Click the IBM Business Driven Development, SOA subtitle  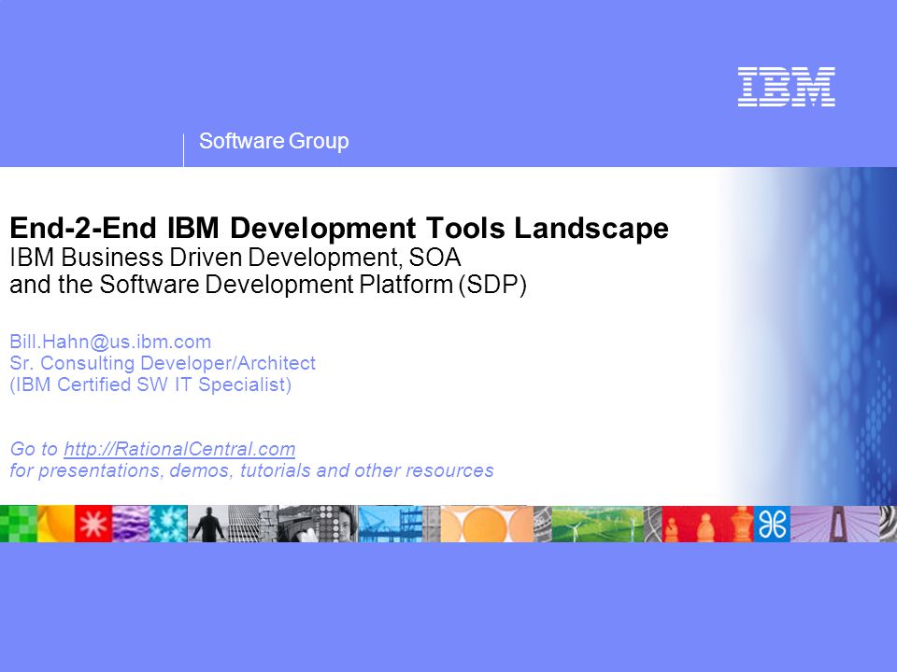click(235, 258)
